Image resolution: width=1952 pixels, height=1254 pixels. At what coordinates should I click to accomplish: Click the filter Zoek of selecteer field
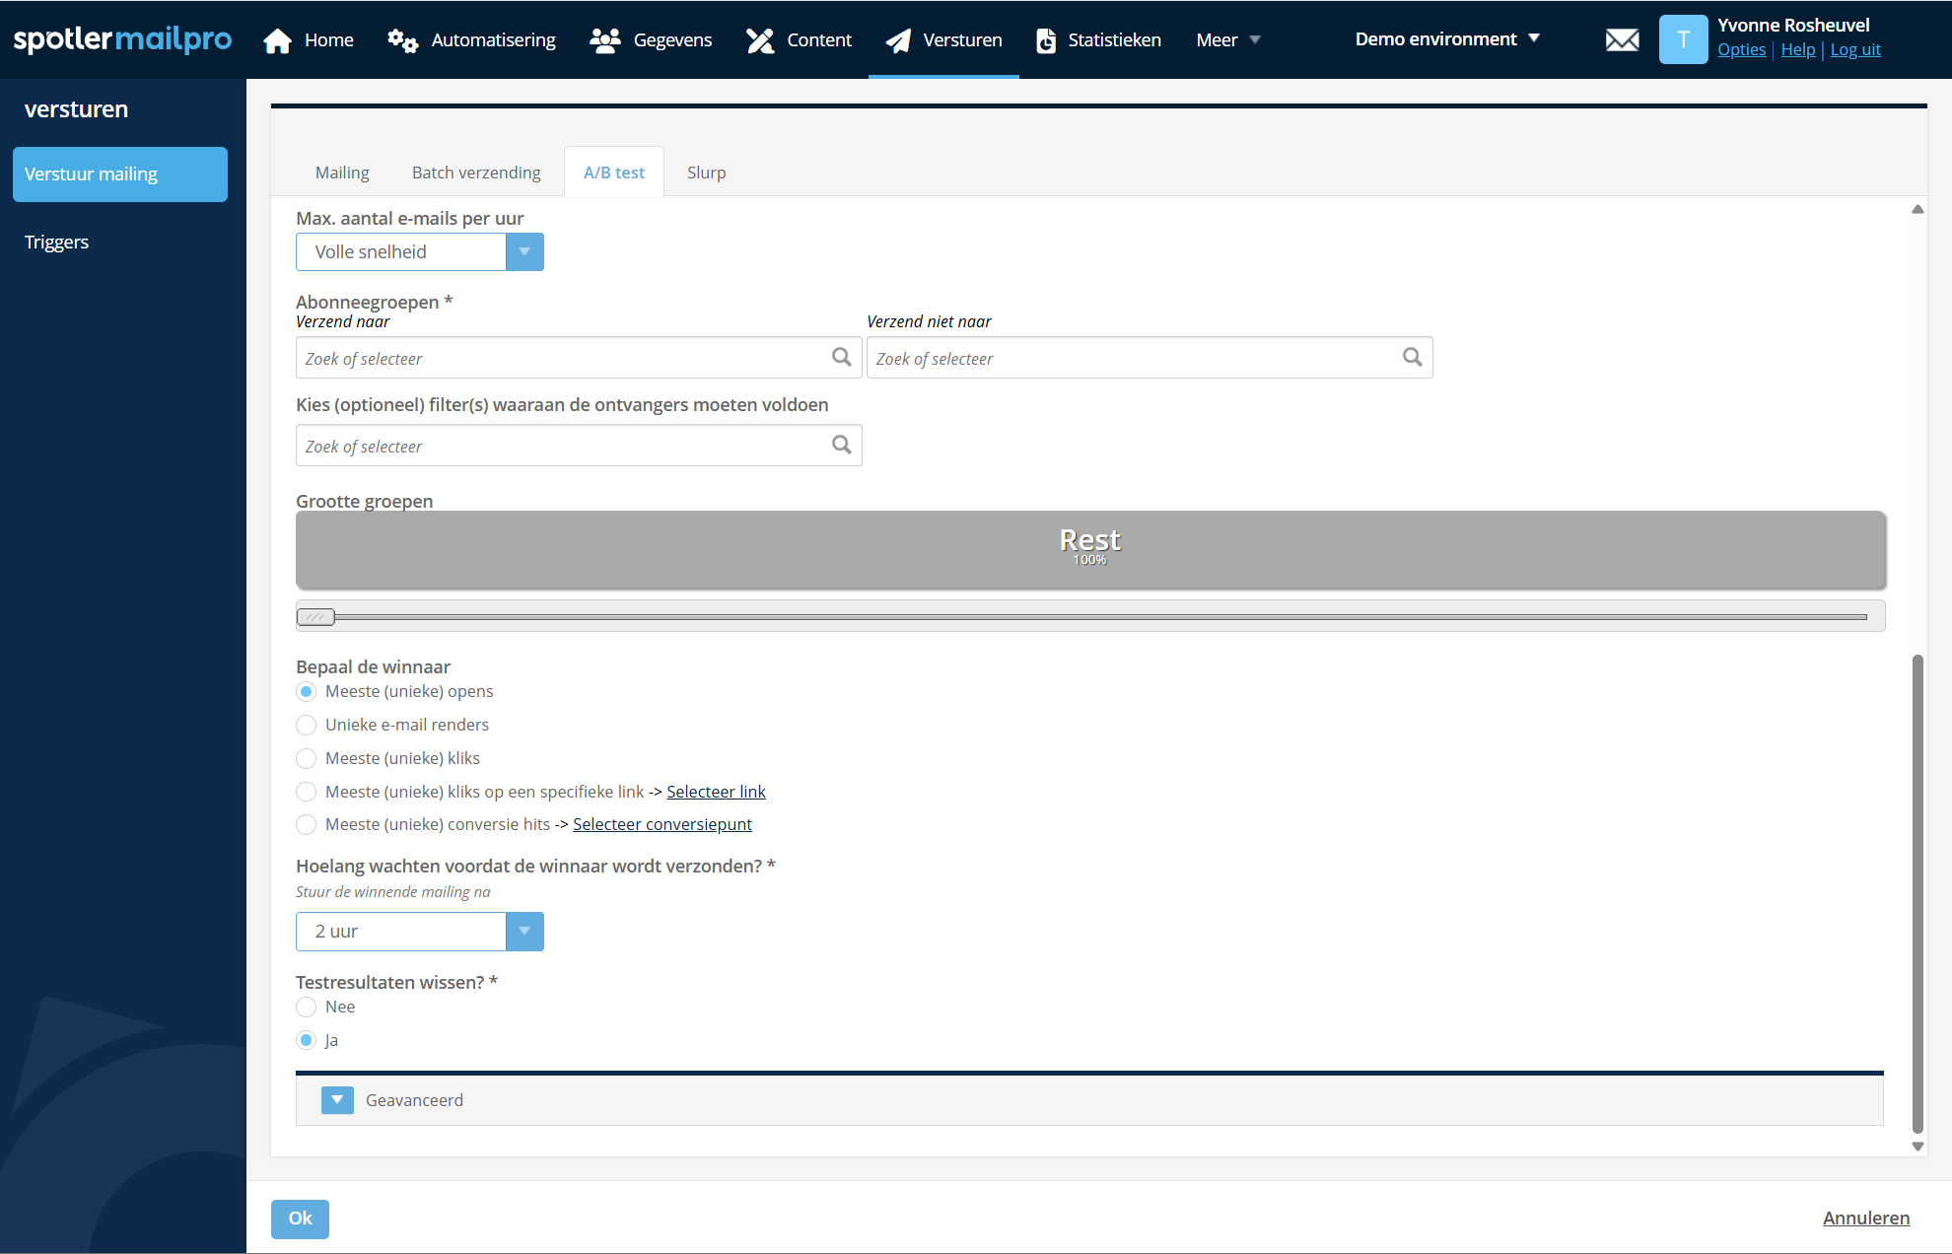pyautogui.click(x=562, y=446)
